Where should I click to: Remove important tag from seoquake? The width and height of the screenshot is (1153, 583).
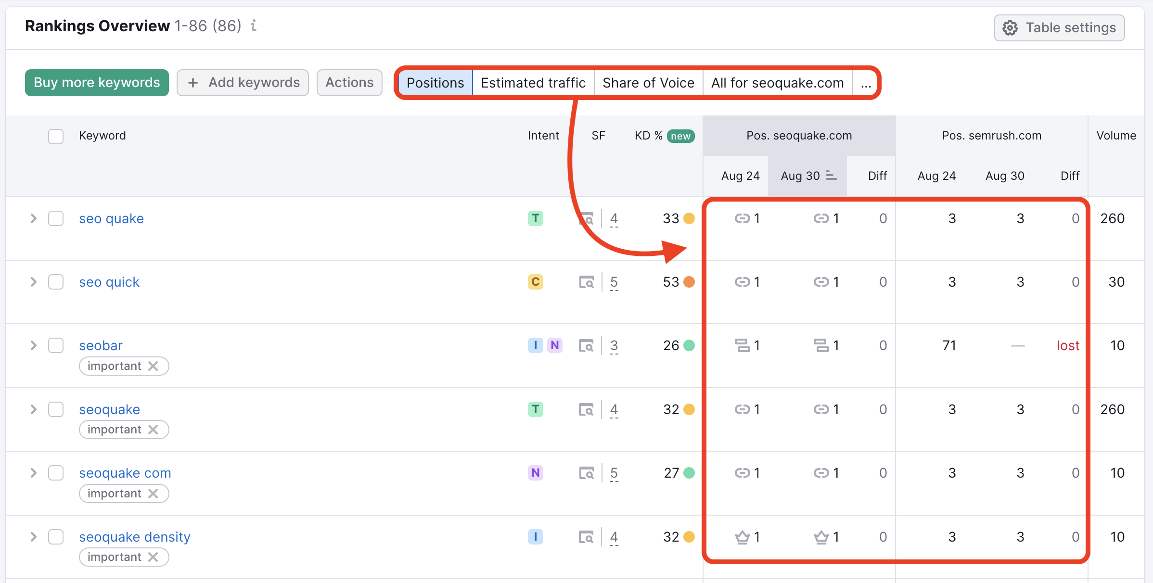click(x=153, y=430)
